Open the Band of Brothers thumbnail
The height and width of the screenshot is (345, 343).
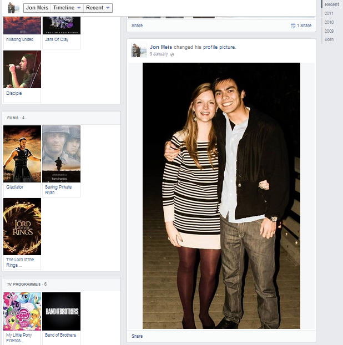coord(61,311)
